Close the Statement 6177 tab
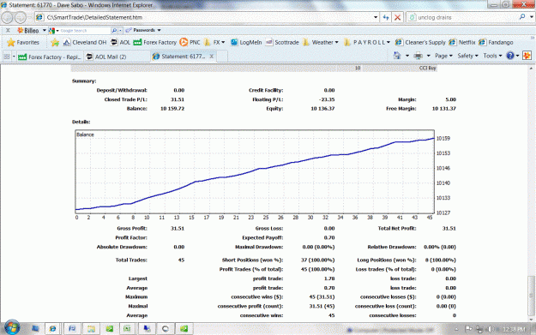The image size is (536, 335). pyautogui.click(x=212, y=57)
